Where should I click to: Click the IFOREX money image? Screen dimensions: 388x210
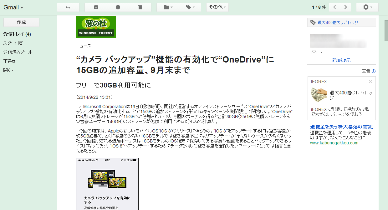(x=319, y=95)
